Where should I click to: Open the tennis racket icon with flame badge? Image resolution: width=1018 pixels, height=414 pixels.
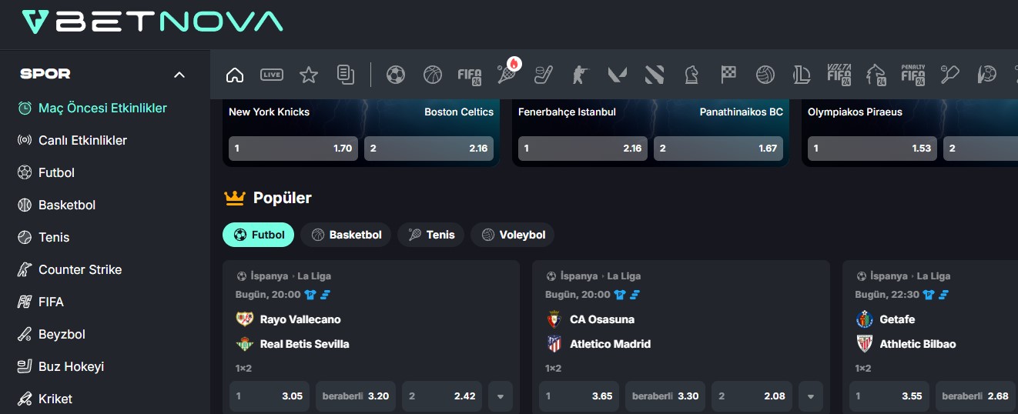507,75
